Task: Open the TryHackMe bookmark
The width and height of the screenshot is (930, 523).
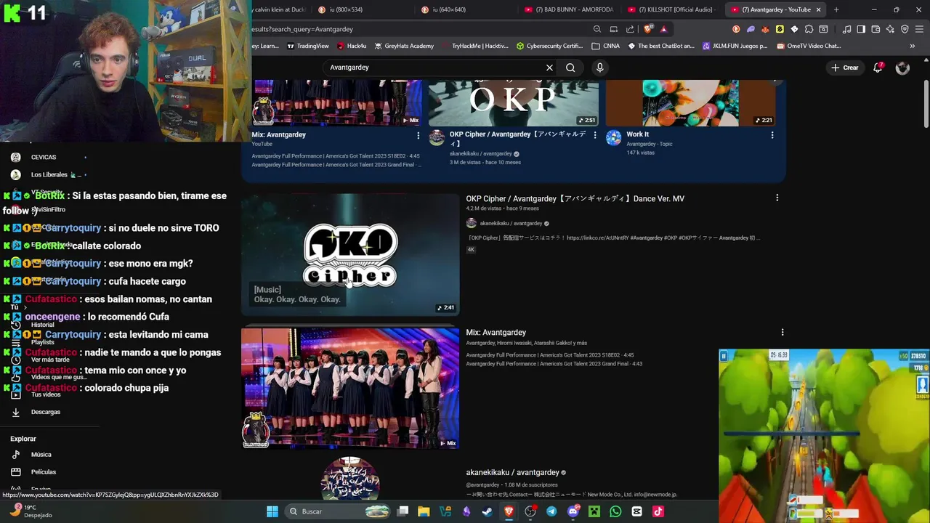Action: pyautogui.click(x=474, y=46)
